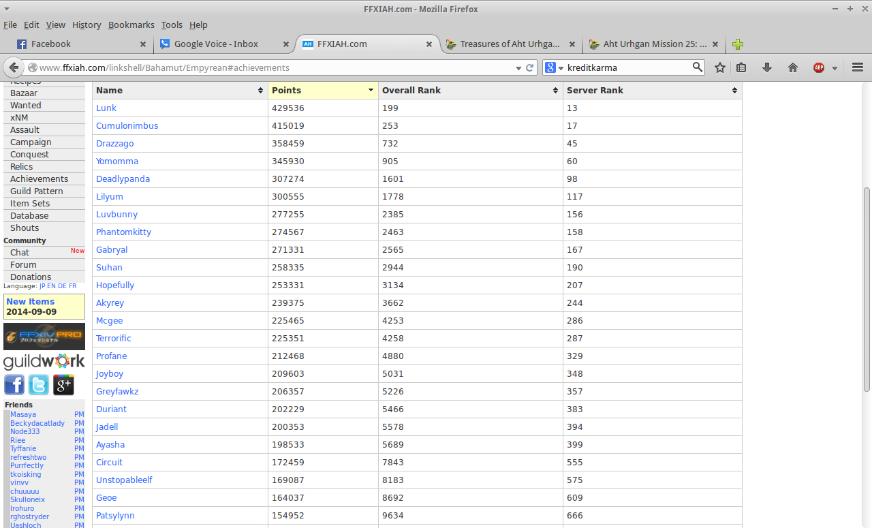872x528 pixels.
Task: Open the guildwork logo link
Action: click(x=44, y=361)
